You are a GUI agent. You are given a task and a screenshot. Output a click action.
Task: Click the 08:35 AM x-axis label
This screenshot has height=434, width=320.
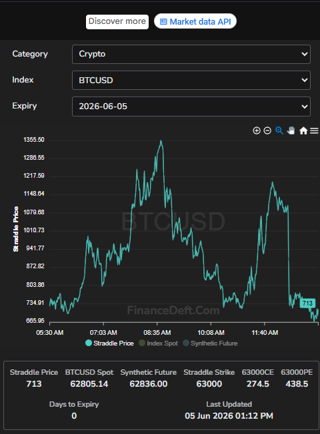157,332
